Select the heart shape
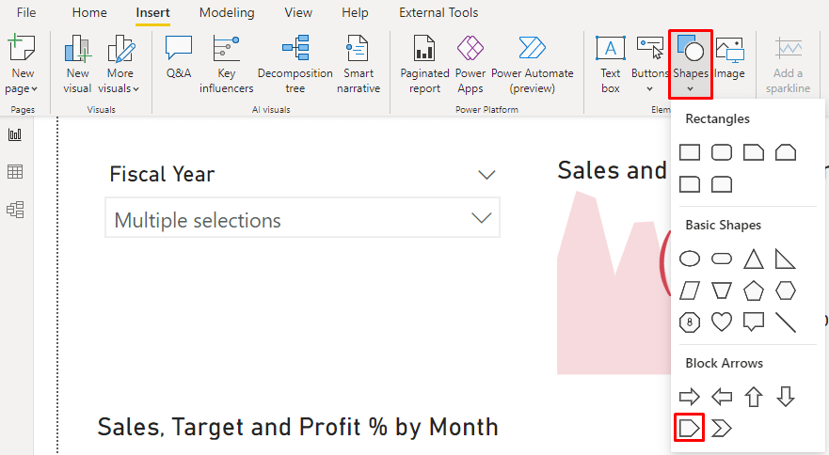Screen dimensions: 829x455 722,322
